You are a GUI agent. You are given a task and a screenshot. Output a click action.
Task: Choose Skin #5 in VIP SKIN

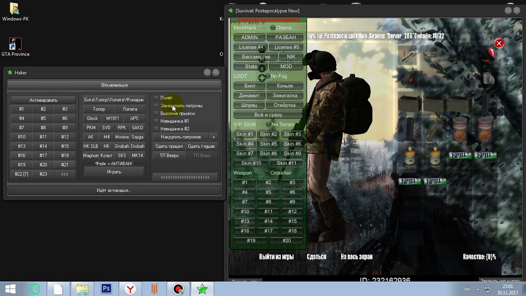click(x=268, y=144)
